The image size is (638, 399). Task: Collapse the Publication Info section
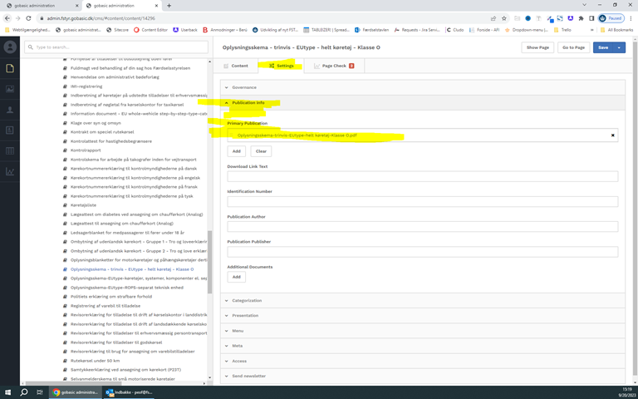[x=248, y=103]
